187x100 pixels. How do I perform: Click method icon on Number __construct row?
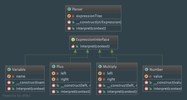tap(146, 83)
